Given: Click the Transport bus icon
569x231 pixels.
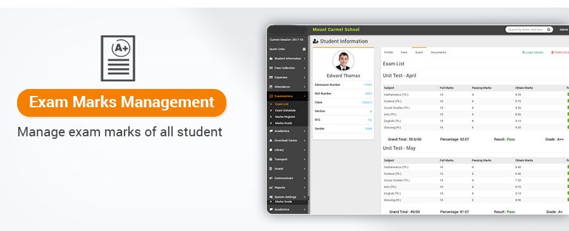Looking at the screenshot, I should pos(271,159).
